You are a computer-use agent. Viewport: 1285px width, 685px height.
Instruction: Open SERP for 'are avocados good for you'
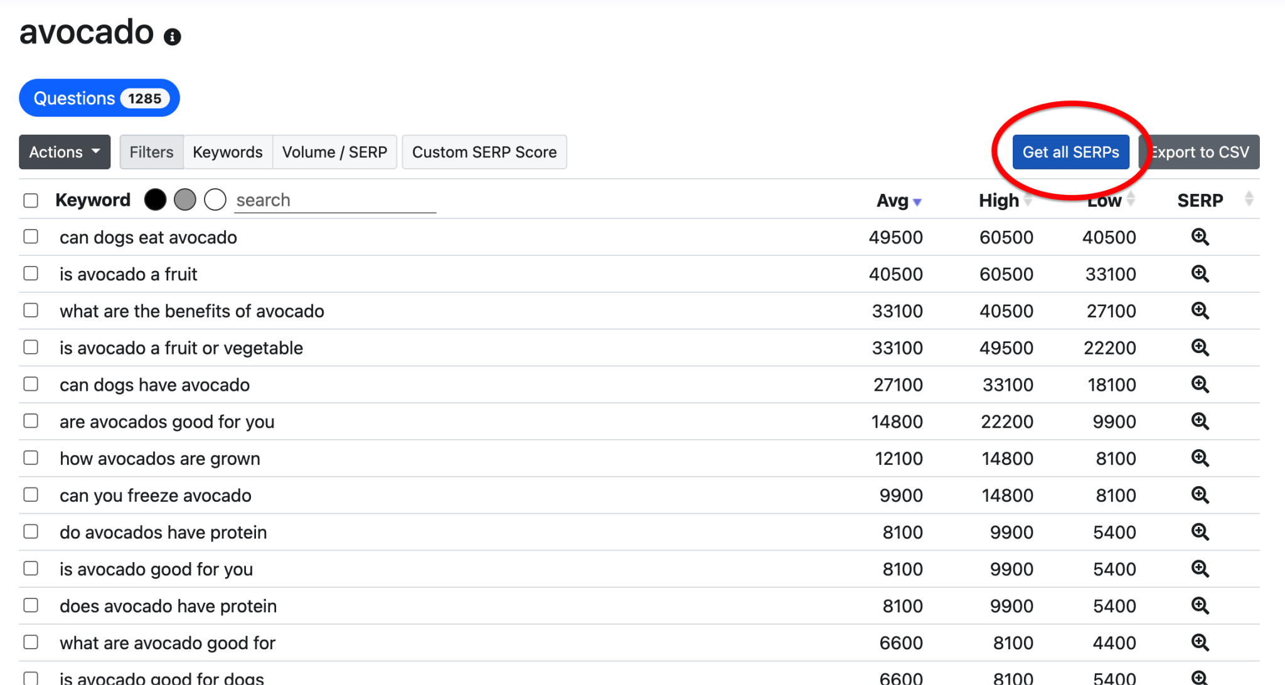[x=1200, y=422]
